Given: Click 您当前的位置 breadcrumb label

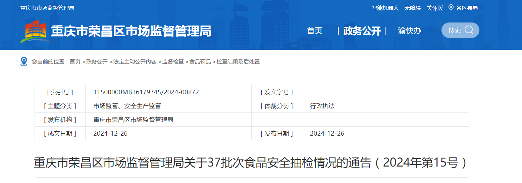Looking at the screenshot, I should (x=50, y=62).
